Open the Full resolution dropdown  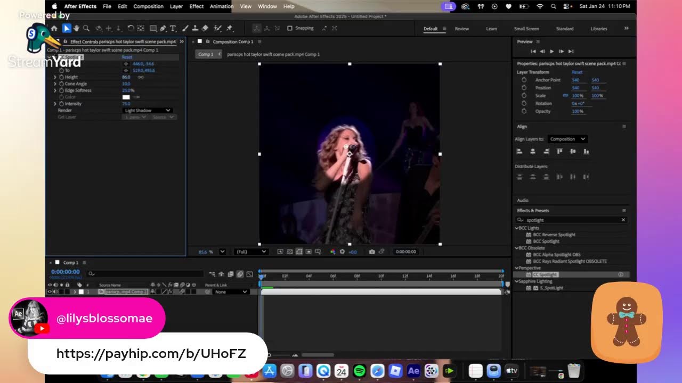251,252
